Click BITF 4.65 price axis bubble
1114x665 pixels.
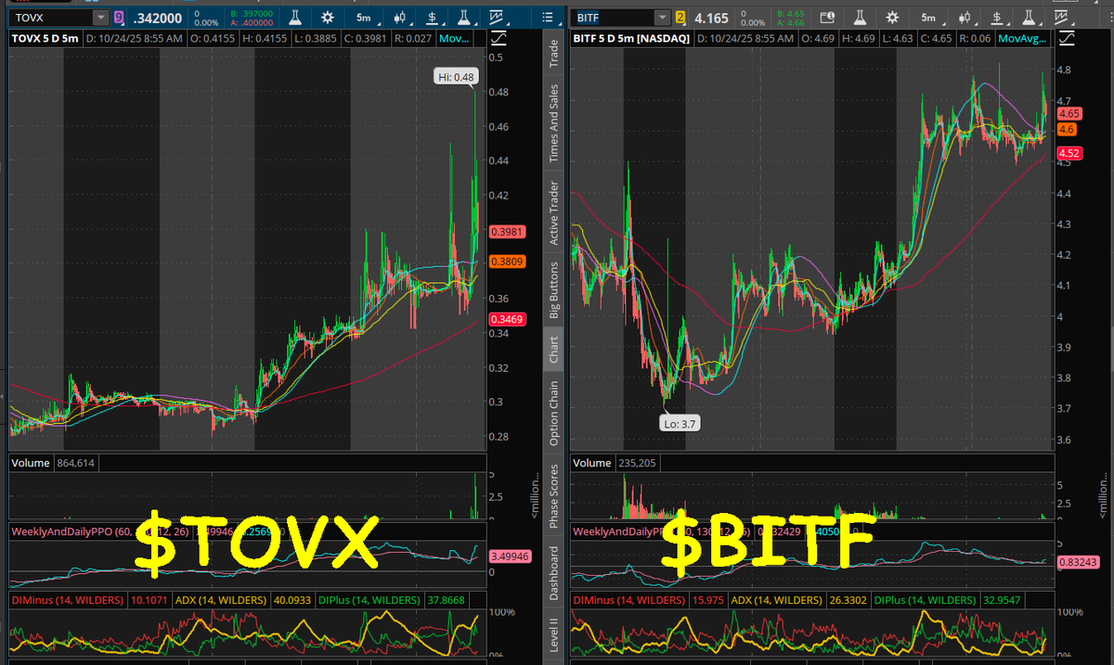pos(1068,113)
